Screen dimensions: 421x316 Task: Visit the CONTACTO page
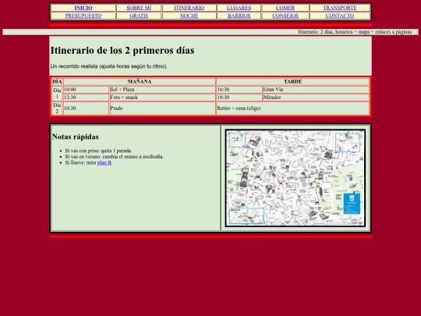[340, 16]
